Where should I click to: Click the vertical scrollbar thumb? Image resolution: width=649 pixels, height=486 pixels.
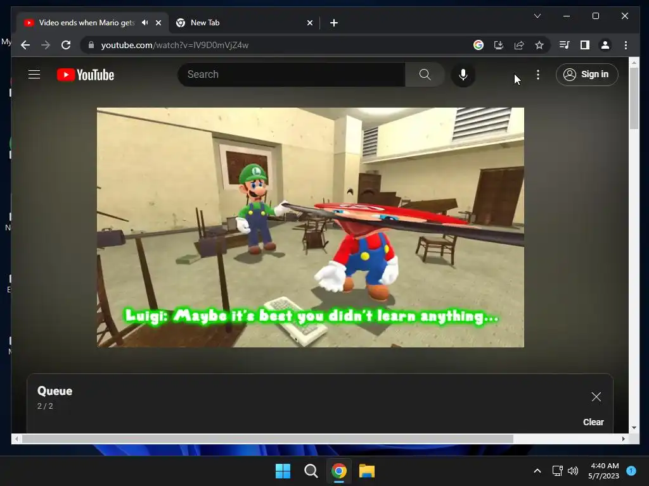634,98
